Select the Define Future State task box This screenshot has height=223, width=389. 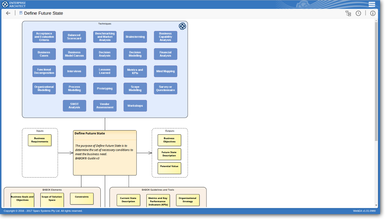pos(105,153)
